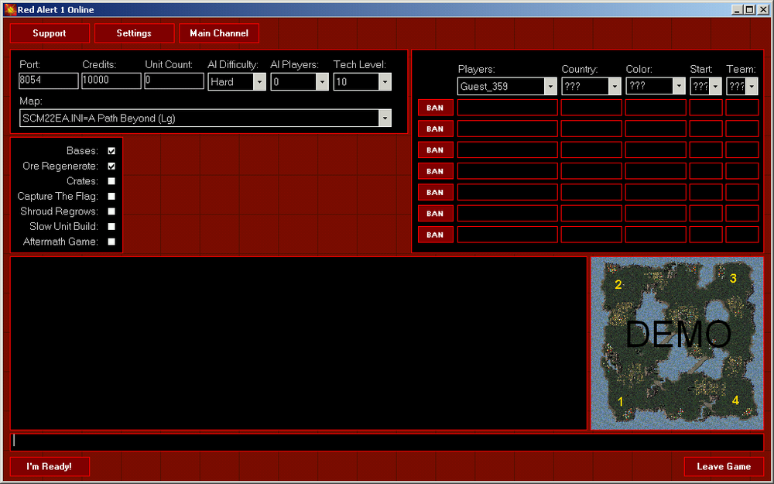Click the topmost BAN button
The image size is (774, 484).
pos(435,108)
